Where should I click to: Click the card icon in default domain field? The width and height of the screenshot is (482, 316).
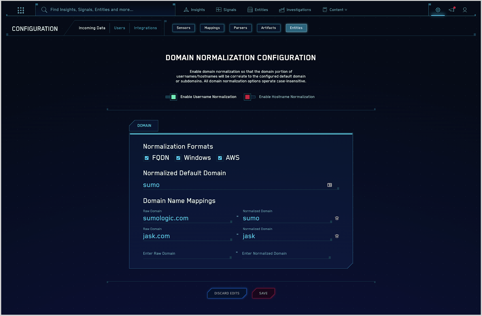point(329,185)
